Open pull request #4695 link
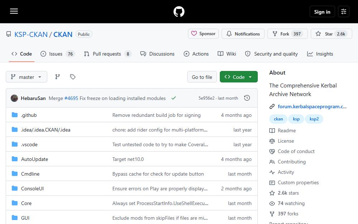 tap(71, 98)
